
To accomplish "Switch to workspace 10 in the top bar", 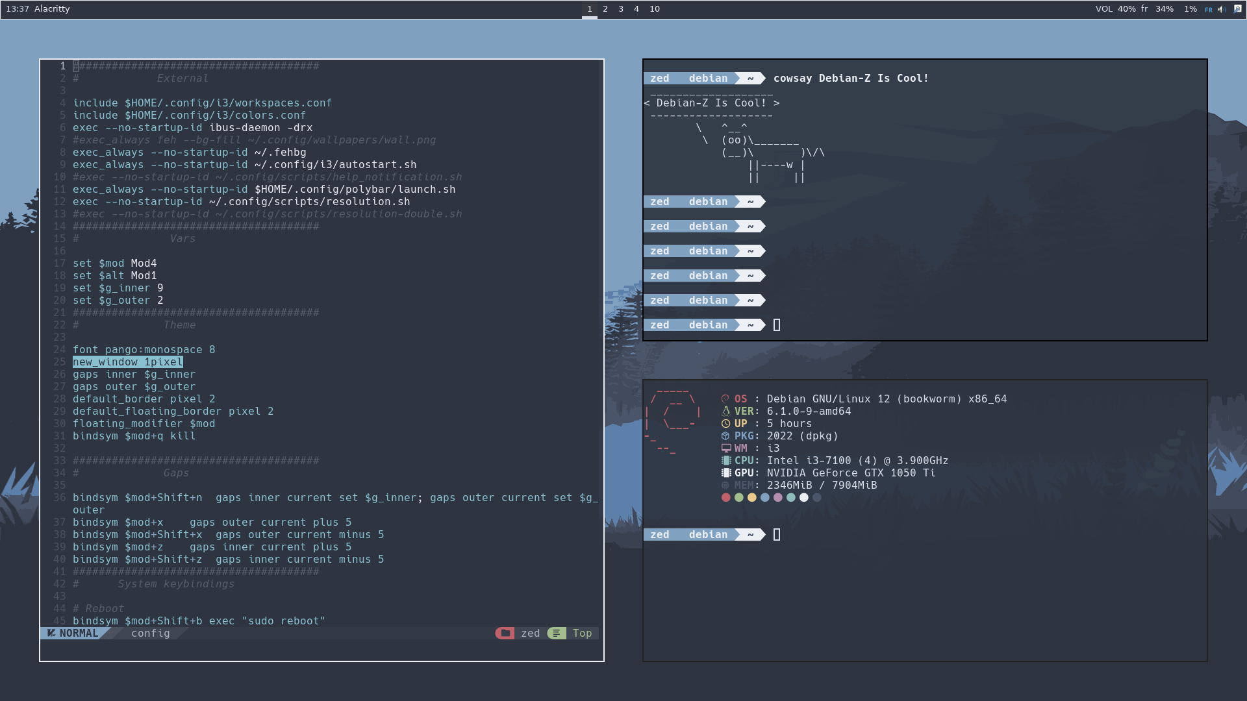I will point(655,9).
